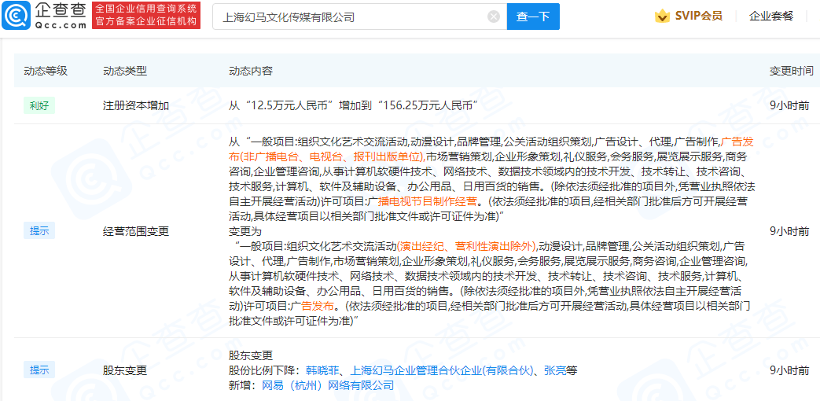Click the red official credit system banner
Screen dimensions: 820x401
(x=146, y=15)
